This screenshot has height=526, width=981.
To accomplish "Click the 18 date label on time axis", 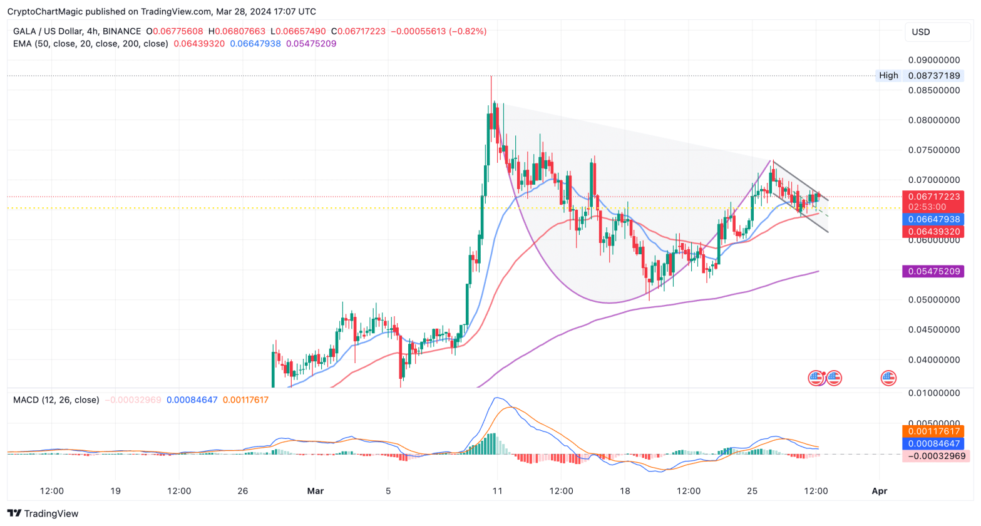I will click(x=624, y=491).
